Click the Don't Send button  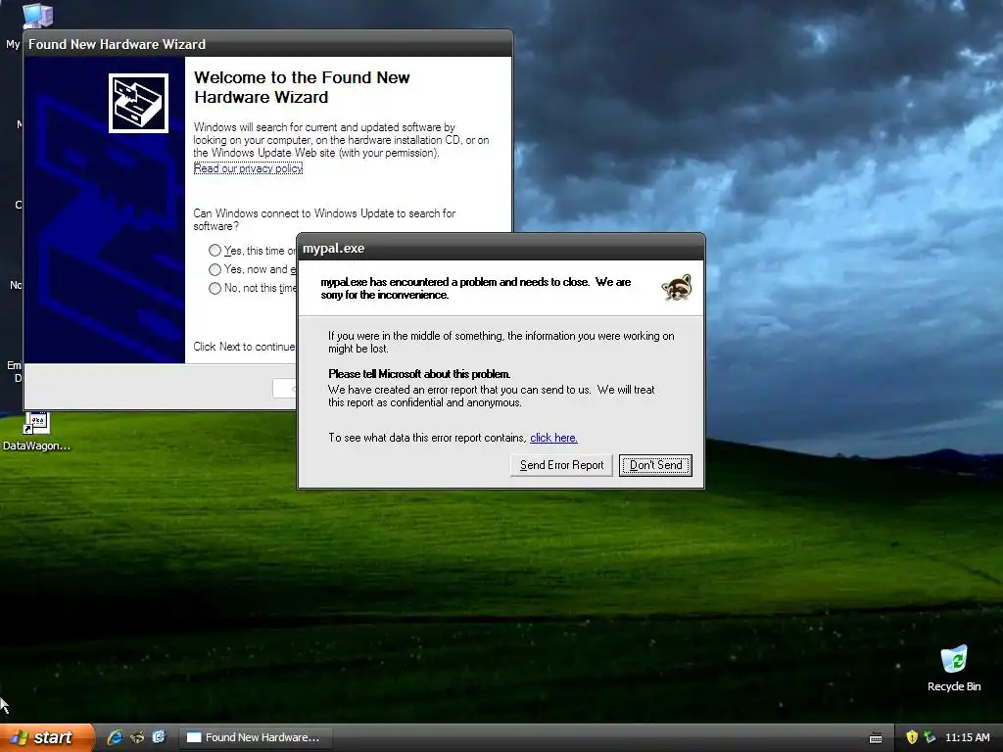(655, 465)
